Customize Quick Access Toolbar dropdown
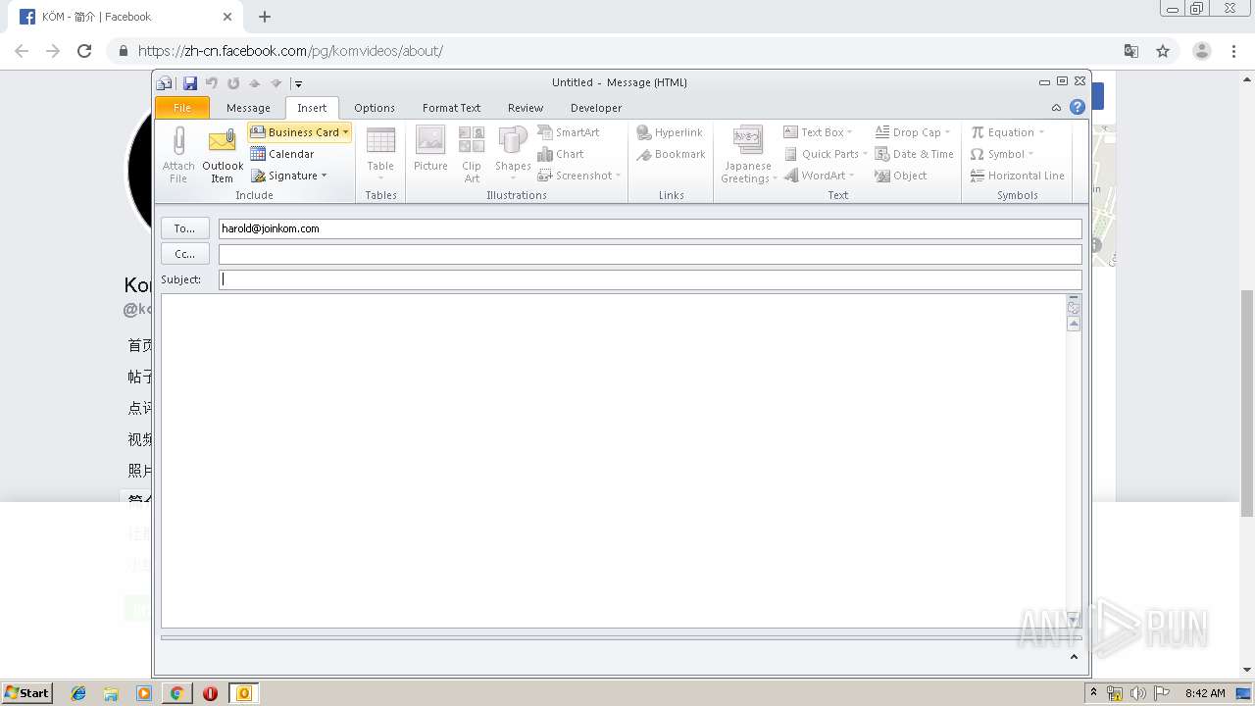This screenshot has height=706, width=1255. tap(298, 83)
